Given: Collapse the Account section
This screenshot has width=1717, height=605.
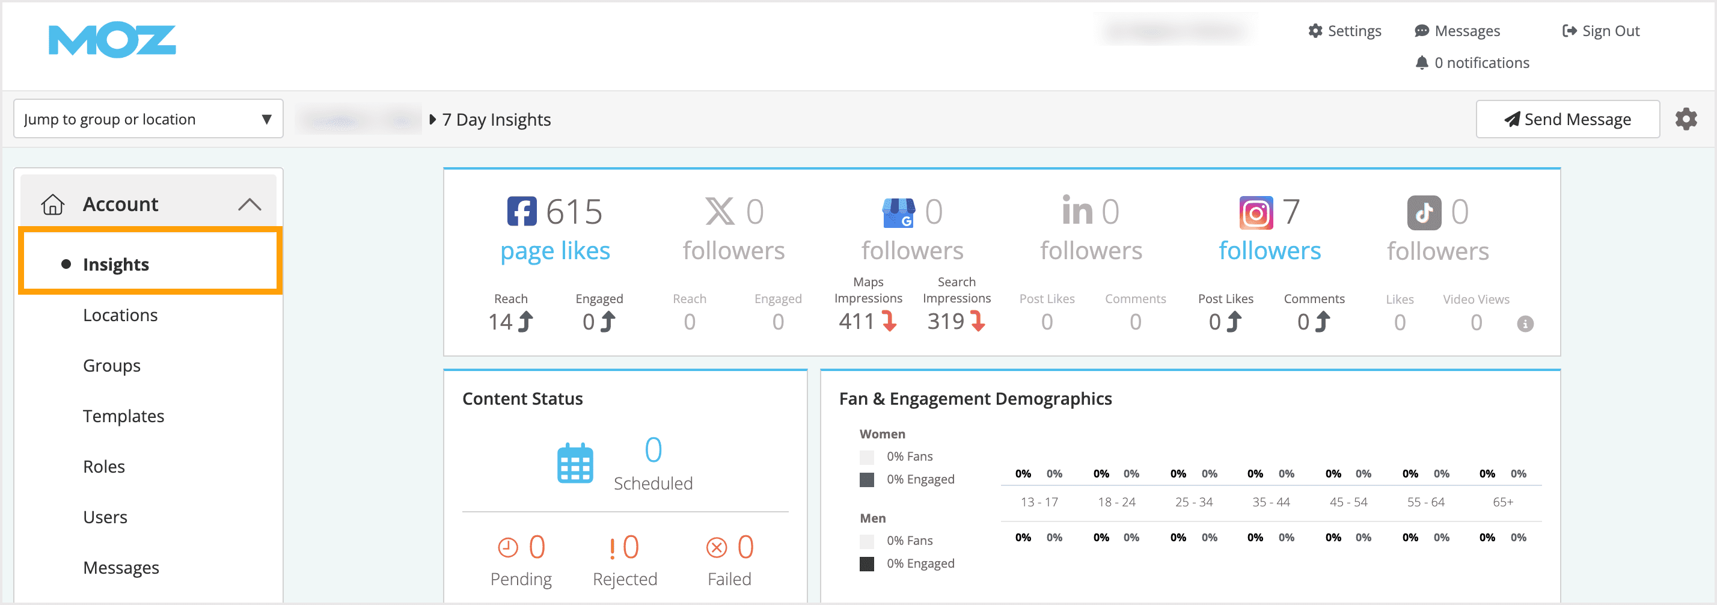Looking at the screenshot, I should coord(251,203).
